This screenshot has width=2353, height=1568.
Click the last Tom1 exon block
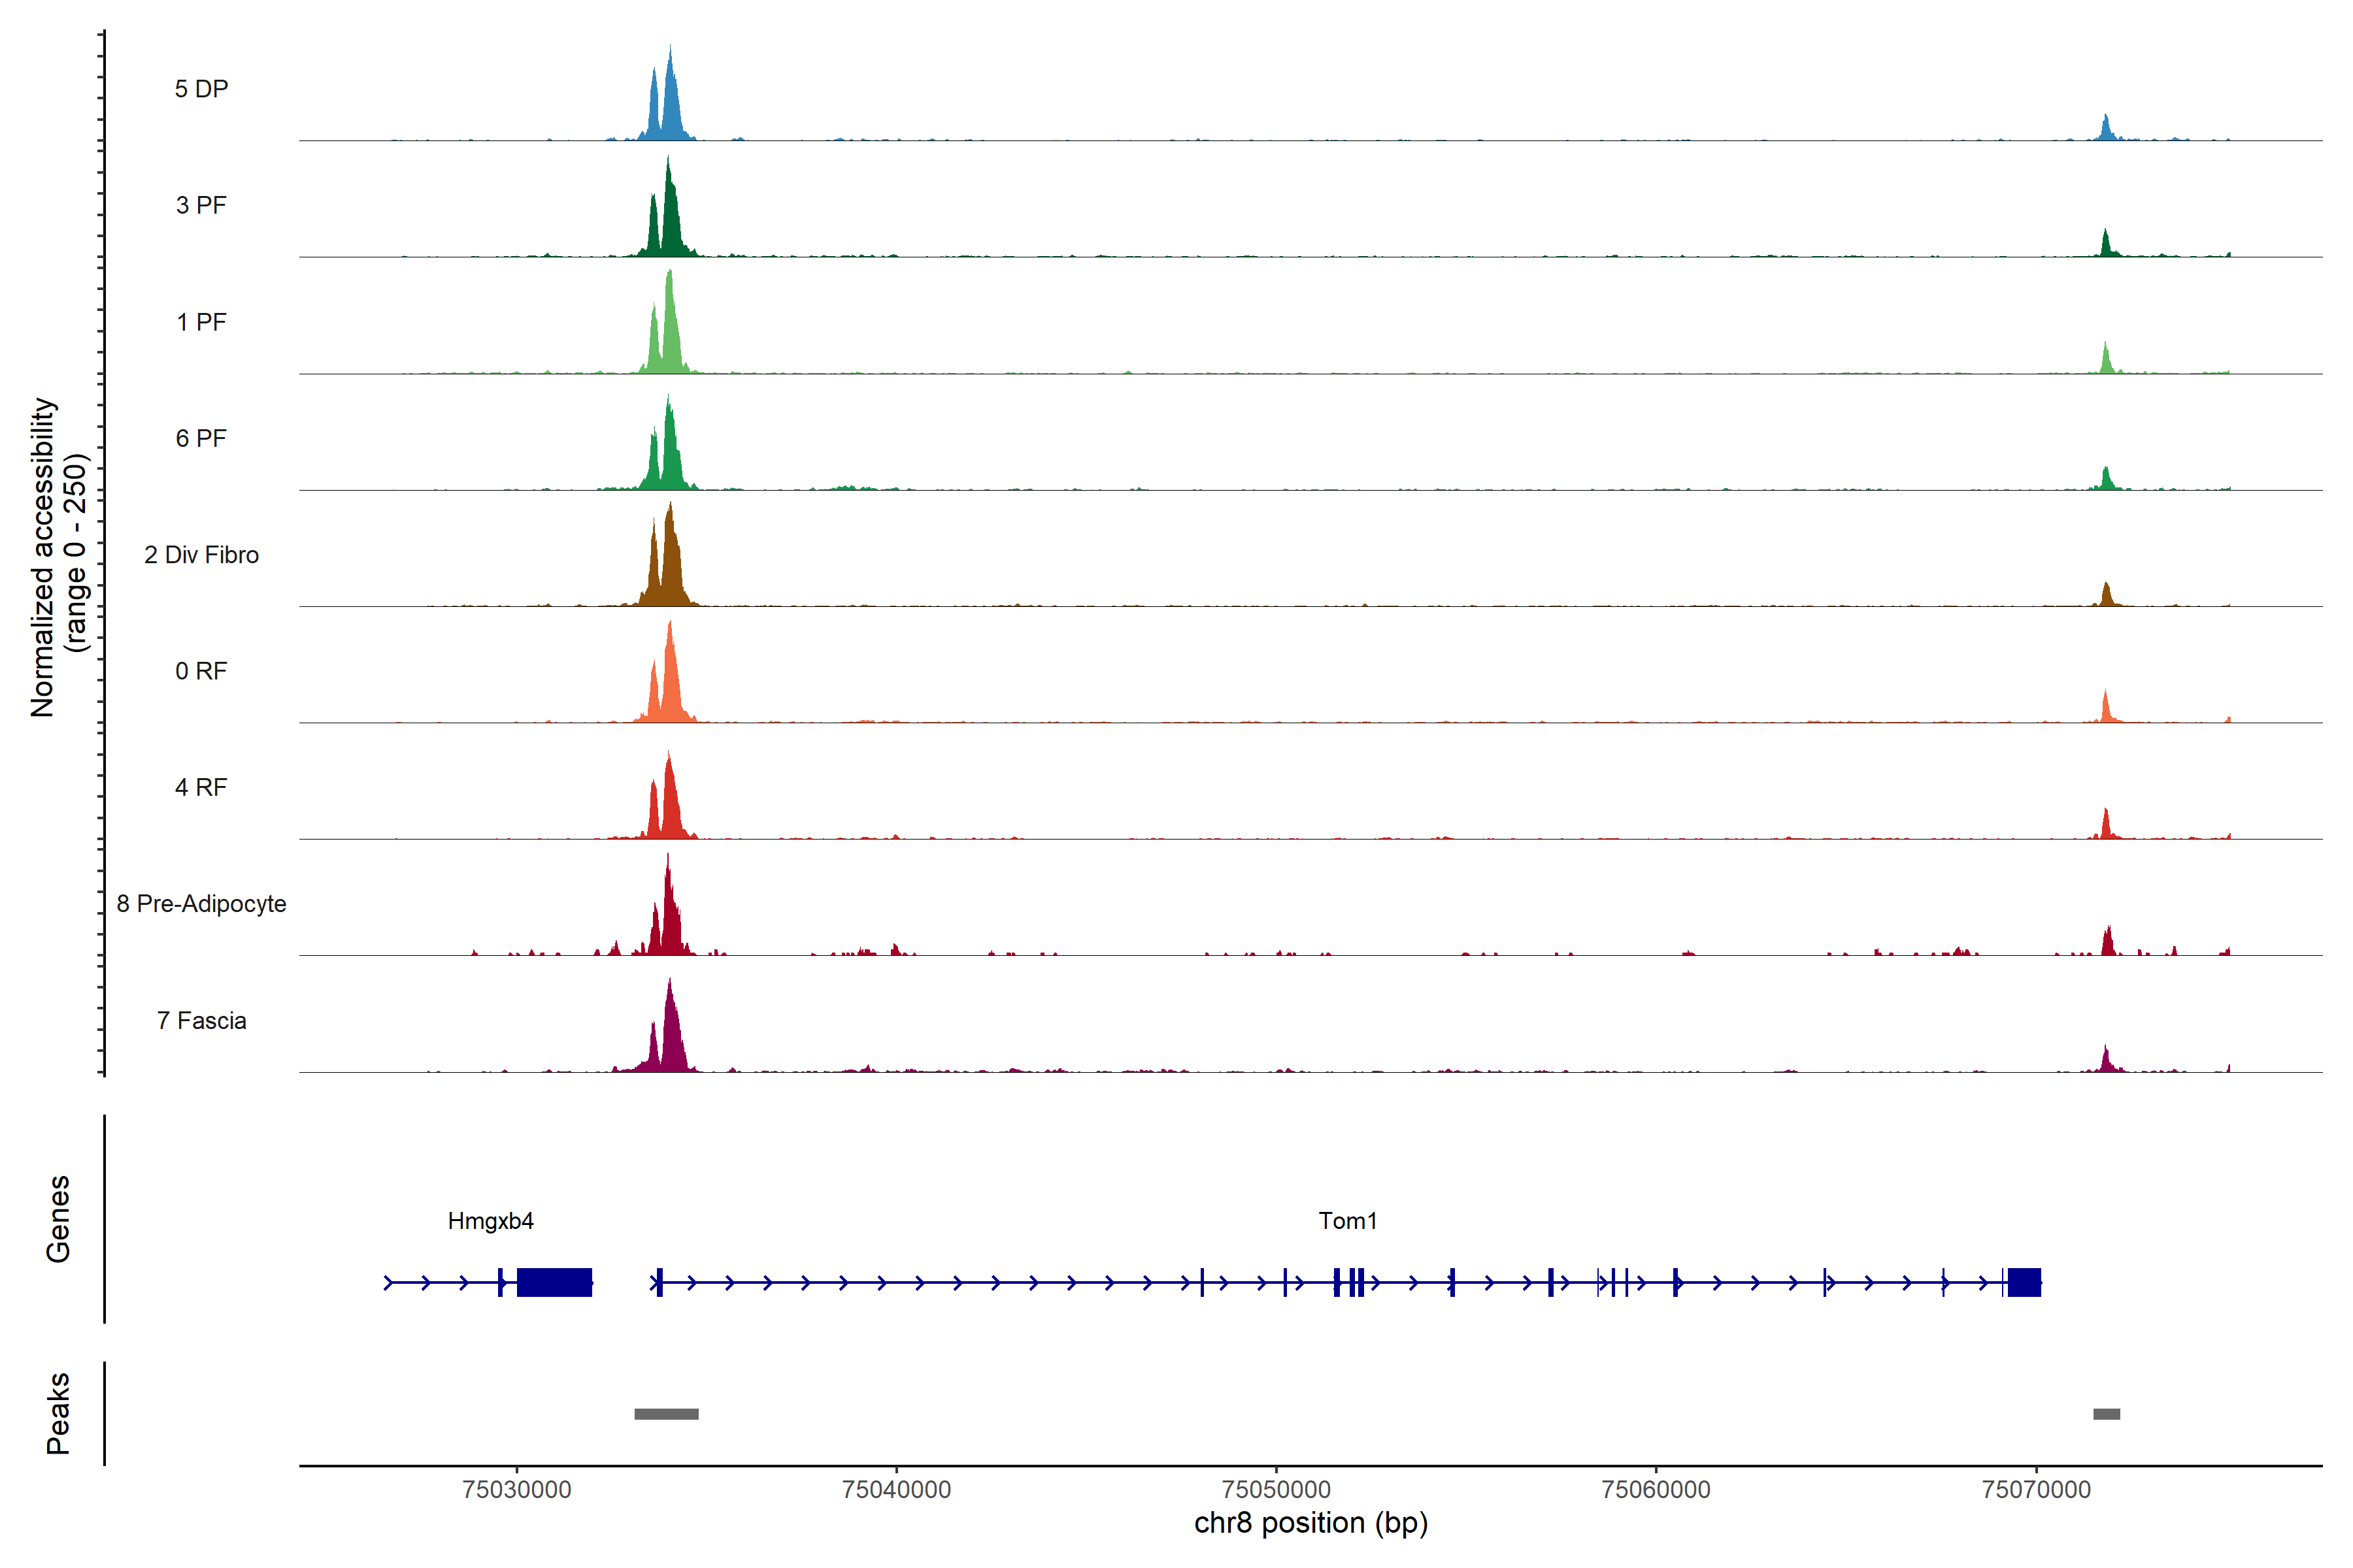click(2024, 1282)
